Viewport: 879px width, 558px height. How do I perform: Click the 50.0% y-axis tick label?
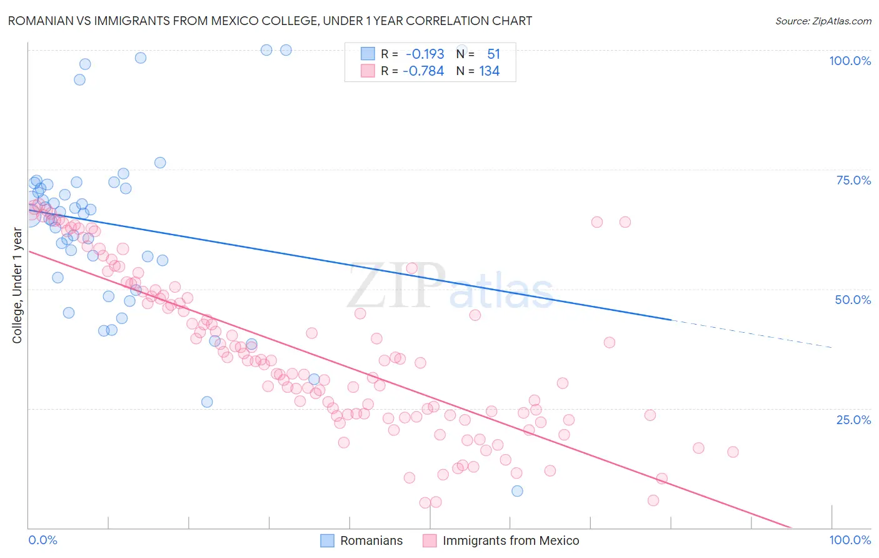click(x=853, y=300)
